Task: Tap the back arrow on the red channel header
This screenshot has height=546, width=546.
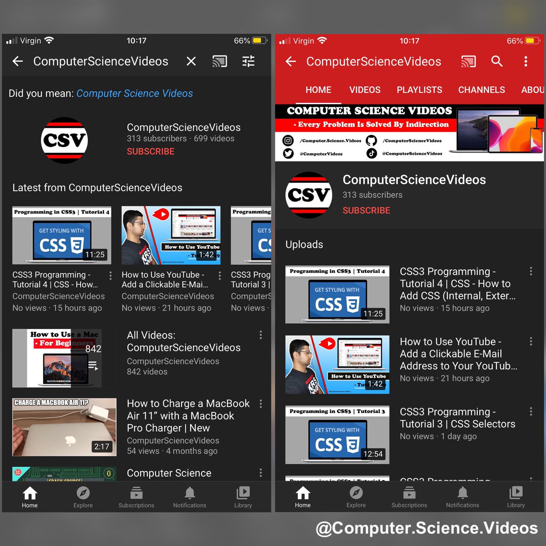Action: pos(291,61)
